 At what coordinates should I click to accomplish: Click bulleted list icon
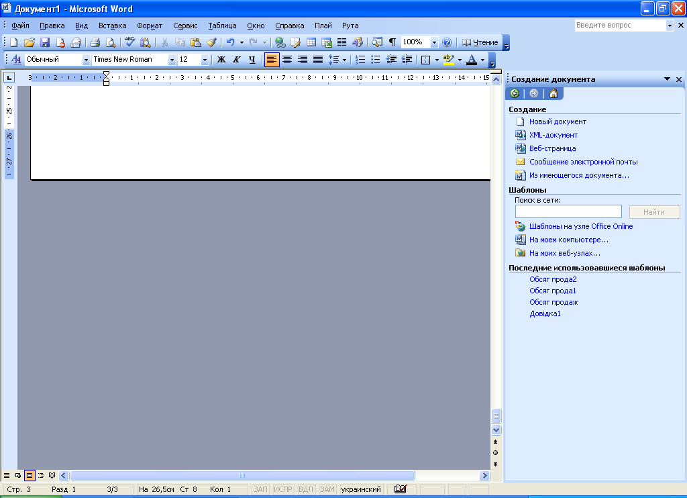pos(376,60)
